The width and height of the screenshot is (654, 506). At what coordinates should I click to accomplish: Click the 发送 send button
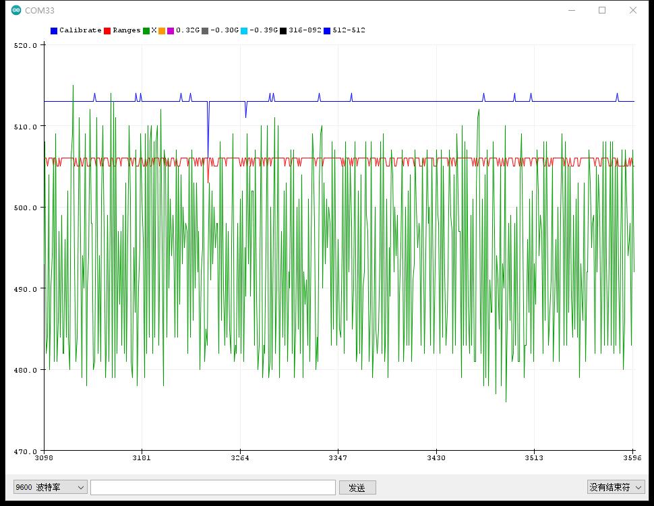pyautogui.click(x=357, y=487)
